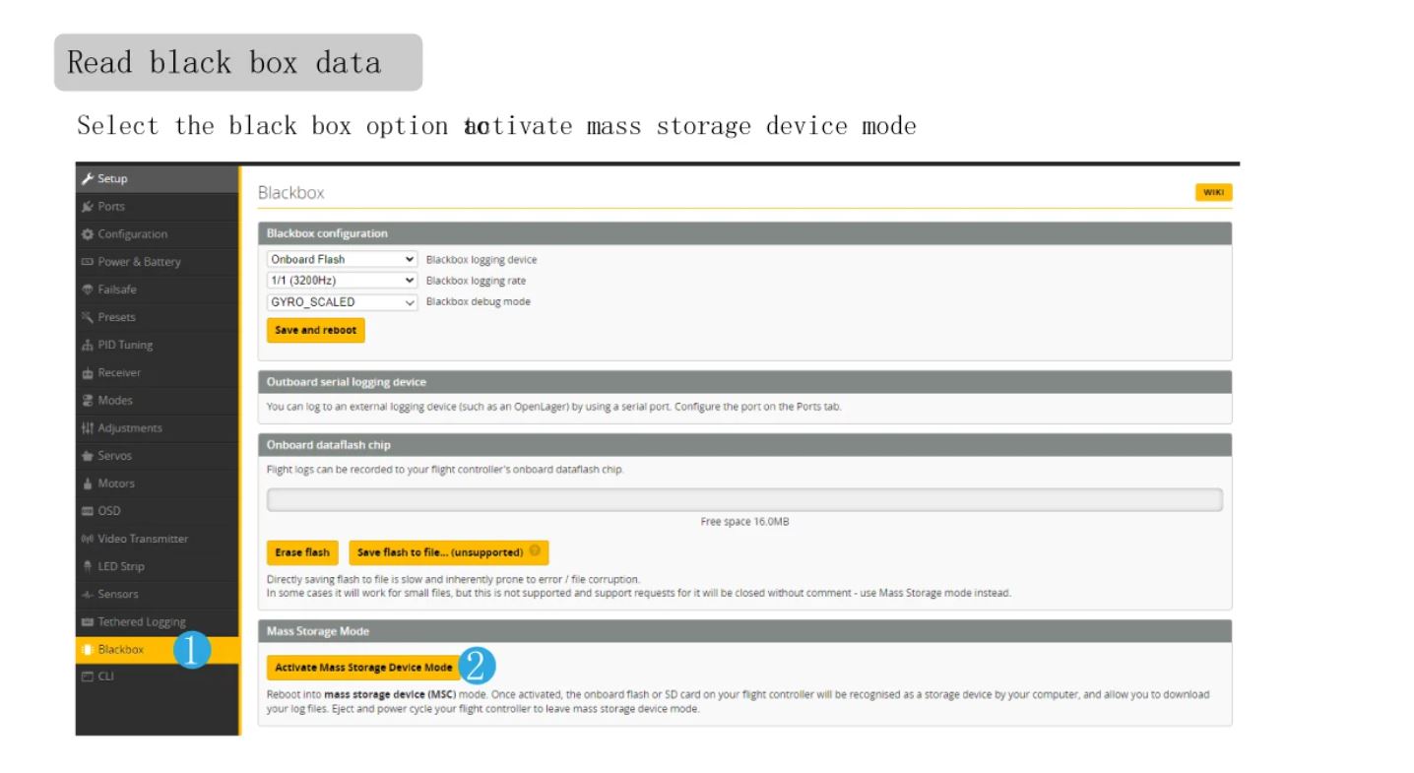The height and width of the screenshot is (773, 1414).
Task: Click the Presets icon in sidebar
Action: 87,317
